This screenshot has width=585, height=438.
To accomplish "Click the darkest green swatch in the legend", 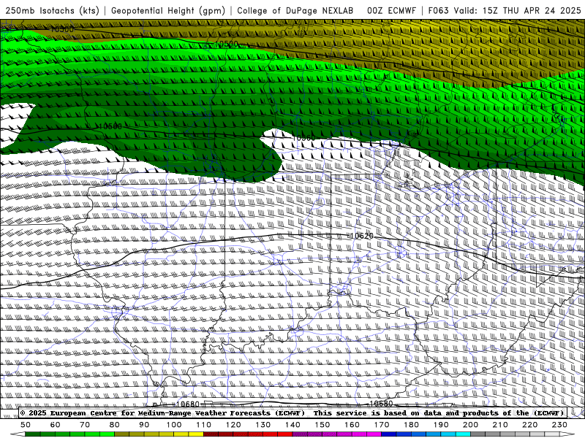I will (x=33, y=434).
